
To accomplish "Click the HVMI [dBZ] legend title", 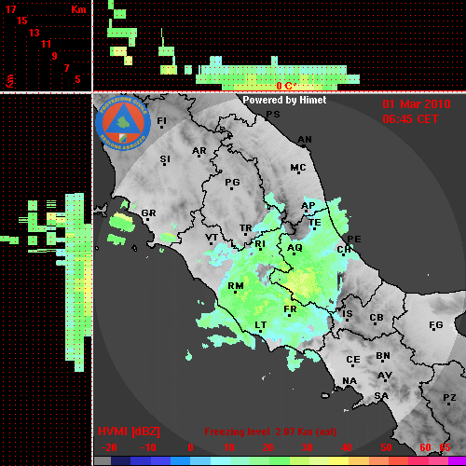I will (129, 432).
